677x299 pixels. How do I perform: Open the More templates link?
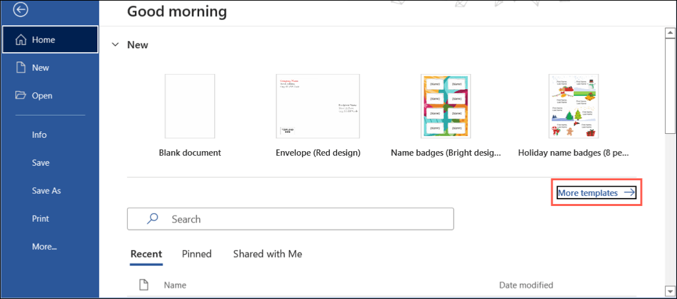588,193
